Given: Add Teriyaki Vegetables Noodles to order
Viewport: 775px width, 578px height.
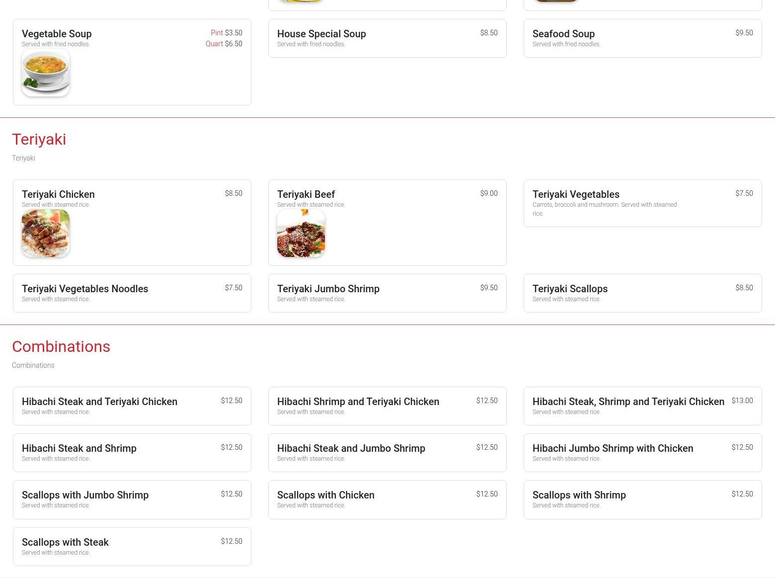Looking at the screenshot, I should (85, 289).
